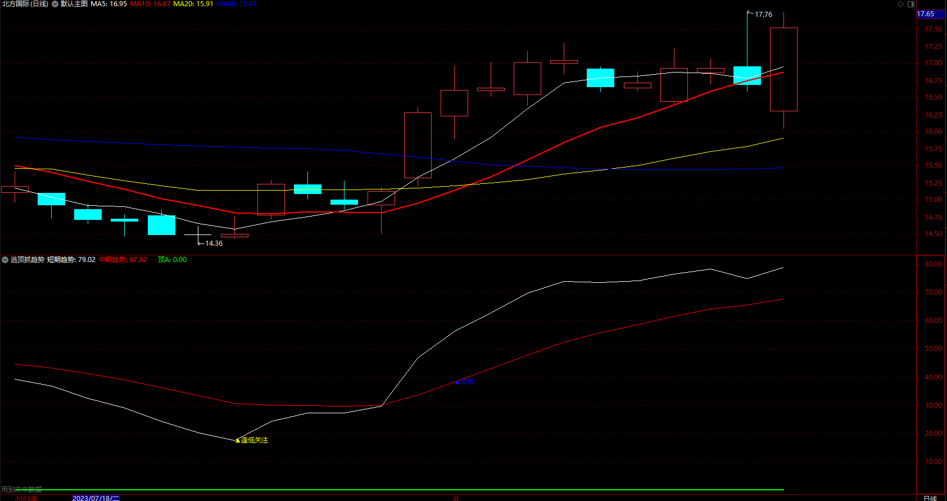The image size is (947, 501).
Task: Select the MA20: 15.91 indicator label
Action: click(x=193, y=4)
